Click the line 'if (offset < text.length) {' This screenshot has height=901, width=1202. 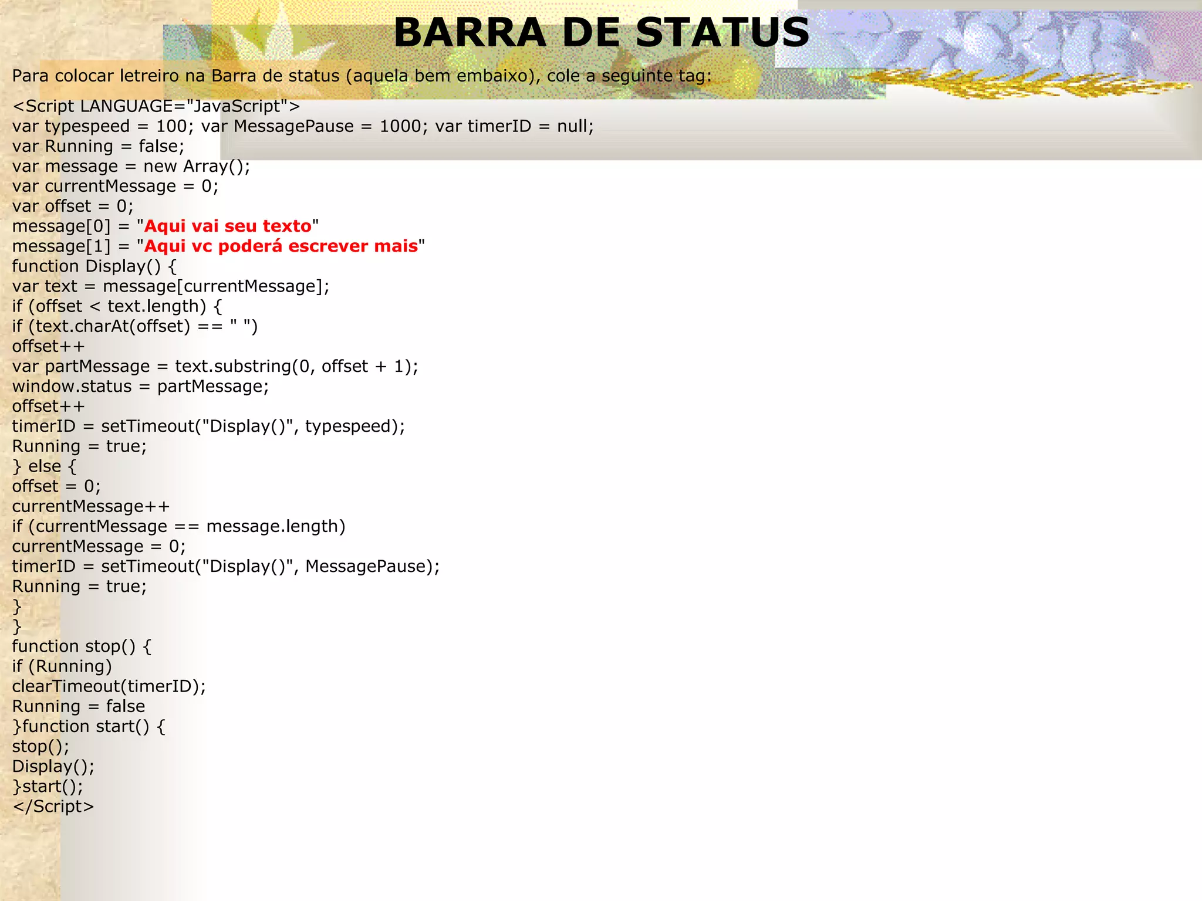click(x=117, y=307)
